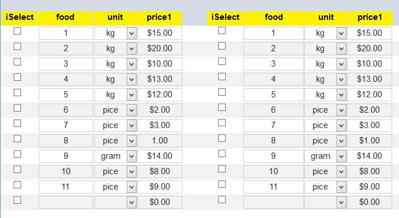The height and width of the screenshot is (218, 399).
Task: Enable checkbox for food 11 in right table
Action: click(222, 184)
